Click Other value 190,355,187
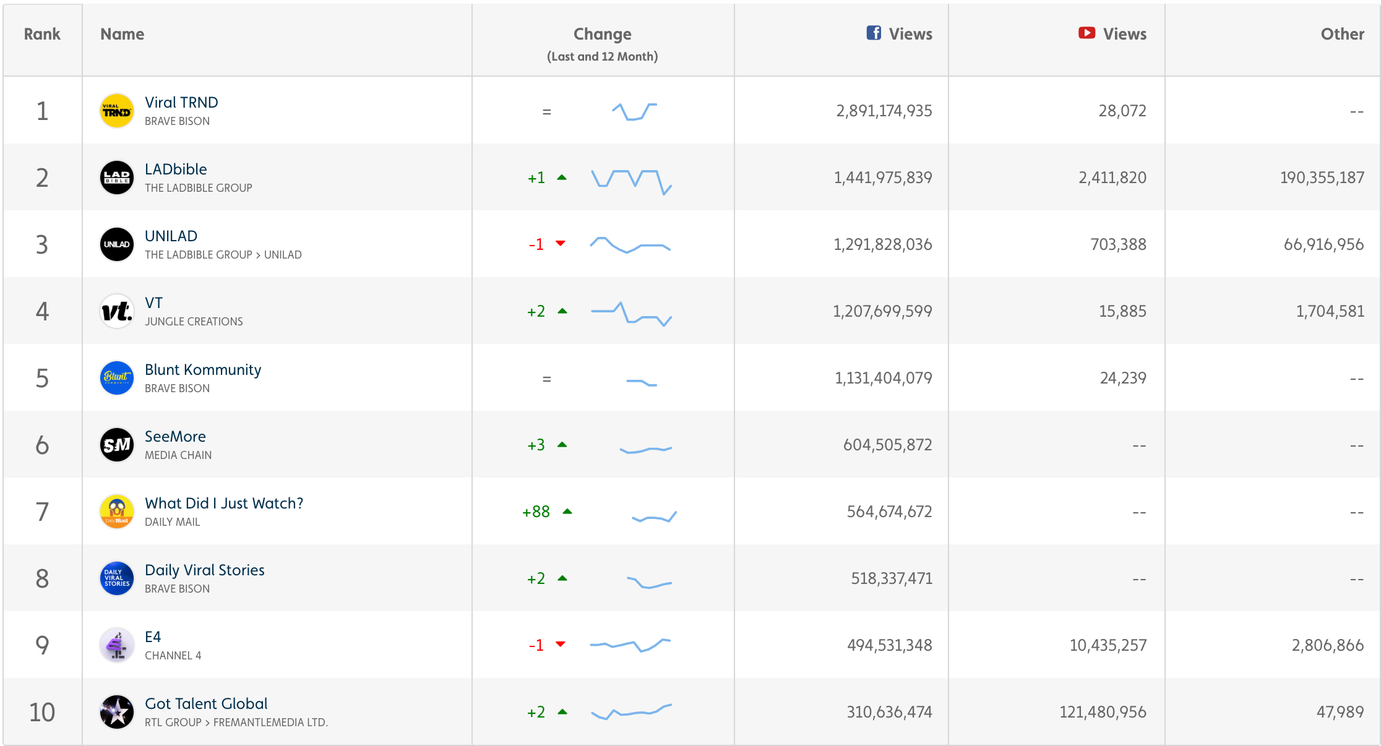The image size is (1381, 746). click(1322, 178)
